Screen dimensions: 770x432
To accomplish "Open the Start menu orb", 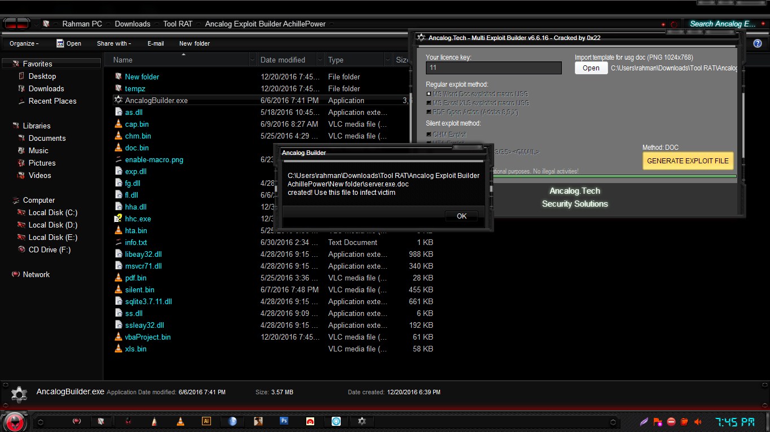I will (15, 421).
